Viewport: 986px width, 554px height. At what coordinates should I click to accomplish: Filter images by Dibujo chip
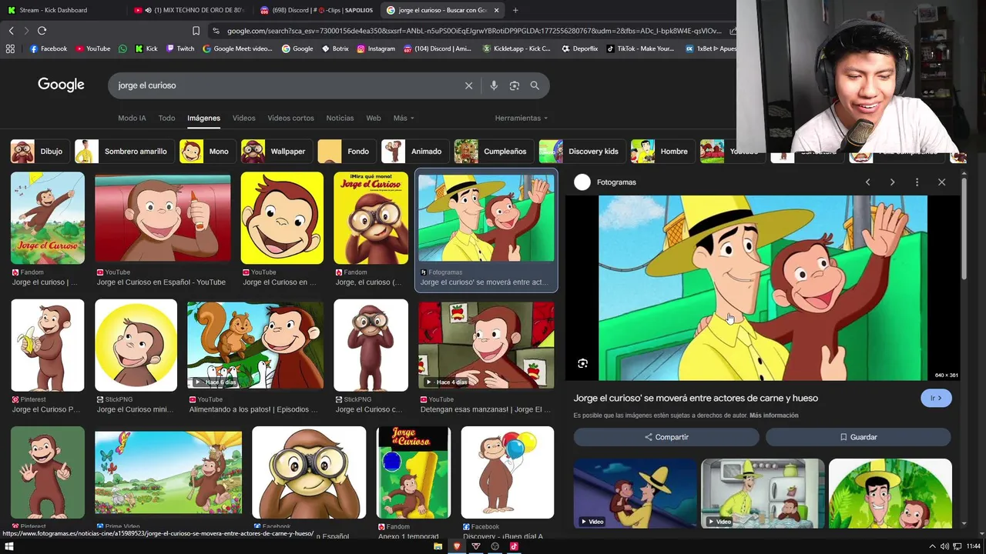39,152
